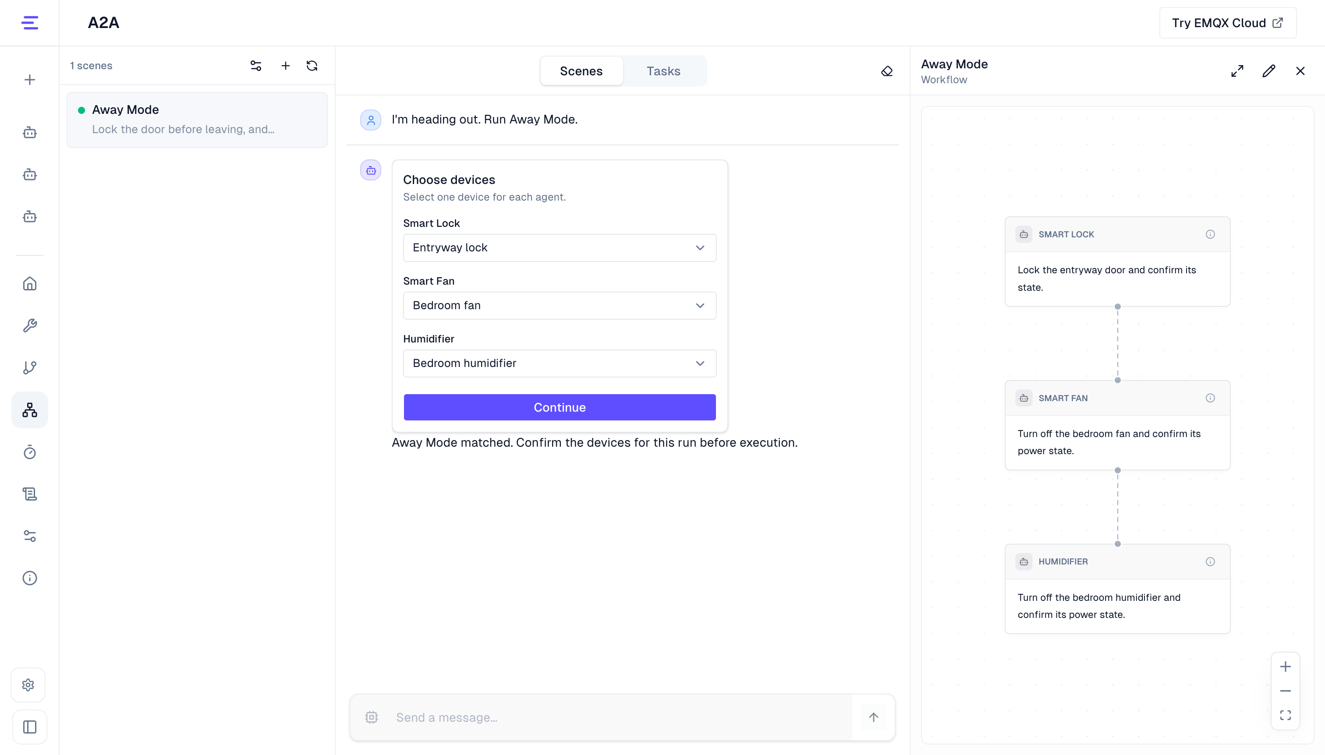Zoom out on the workflow canvas
The width and height of the screenshot is (1325, 755).
(1286, 691)
